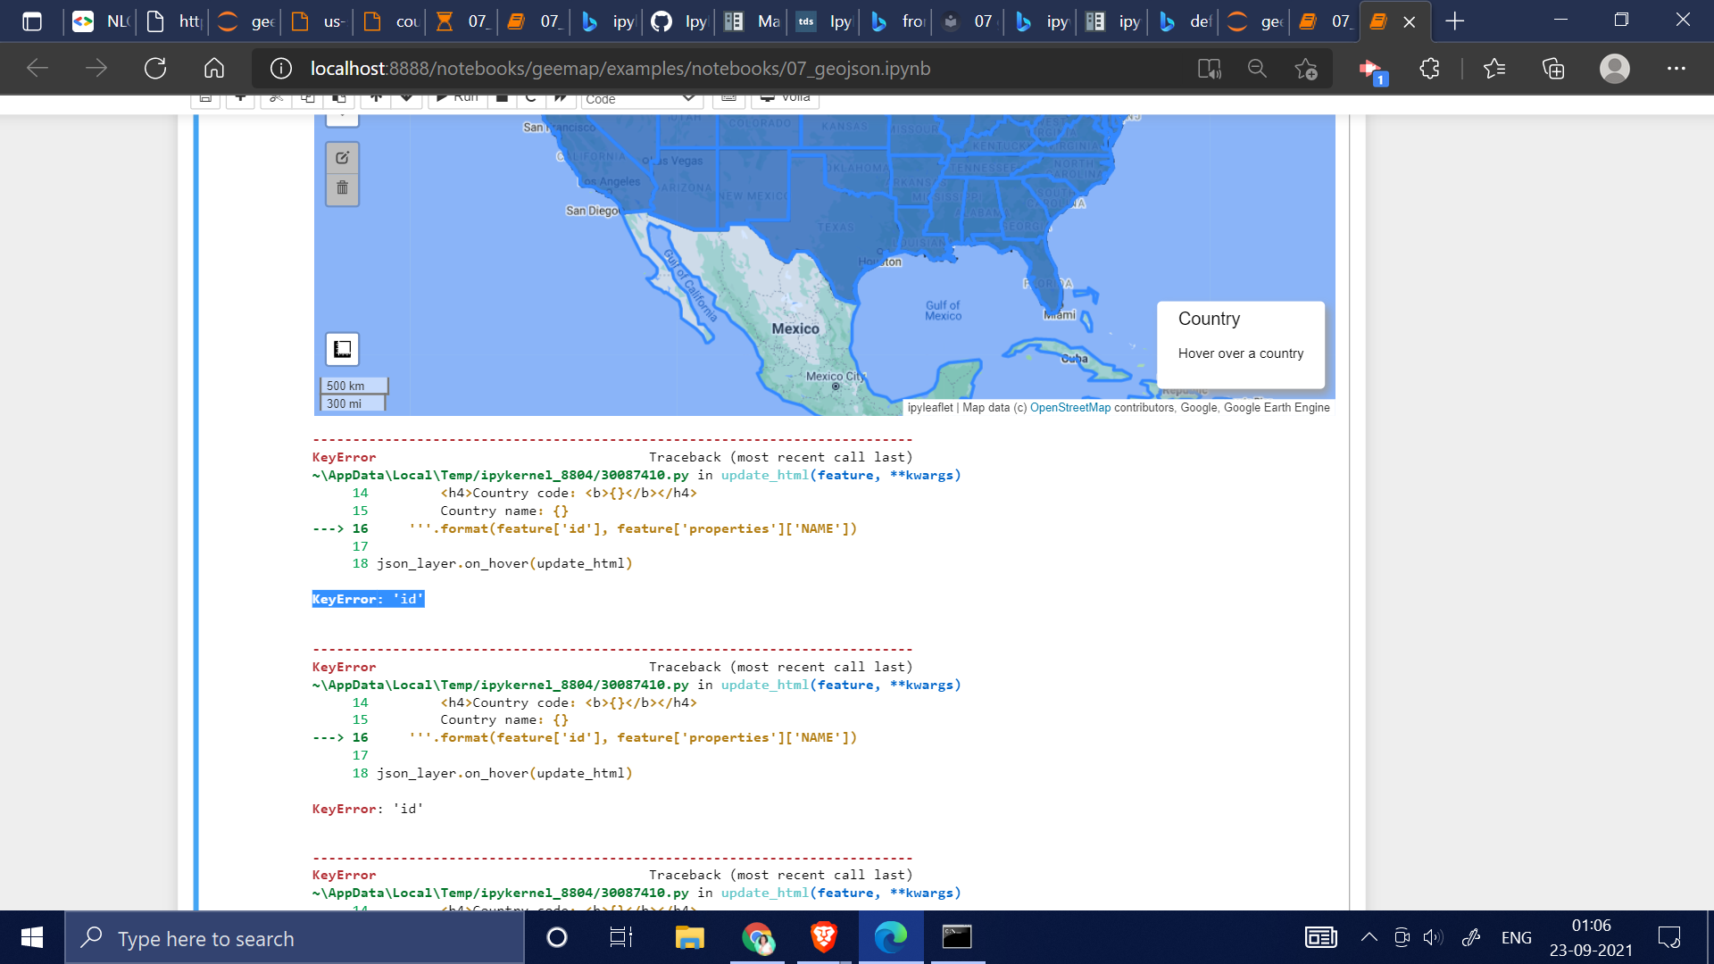Image resolution: width=1714 pixels, height=964 pixels.
Task: Click the browser Refresh icon
Action: (155, 69)
